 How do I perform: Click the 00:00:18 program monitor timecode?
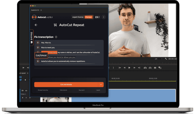[x=173, y=59]
